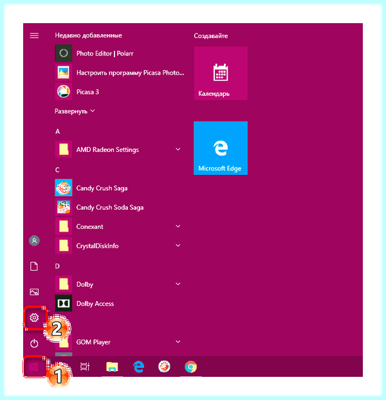386x400 pixels.
Task: Expand the GOM Player folder chevron
Action: point(178,341)
